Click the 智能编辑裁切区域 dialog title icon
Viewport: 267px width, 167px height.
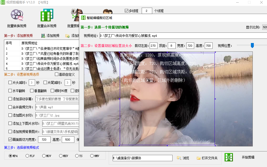[x=83, y=18]
